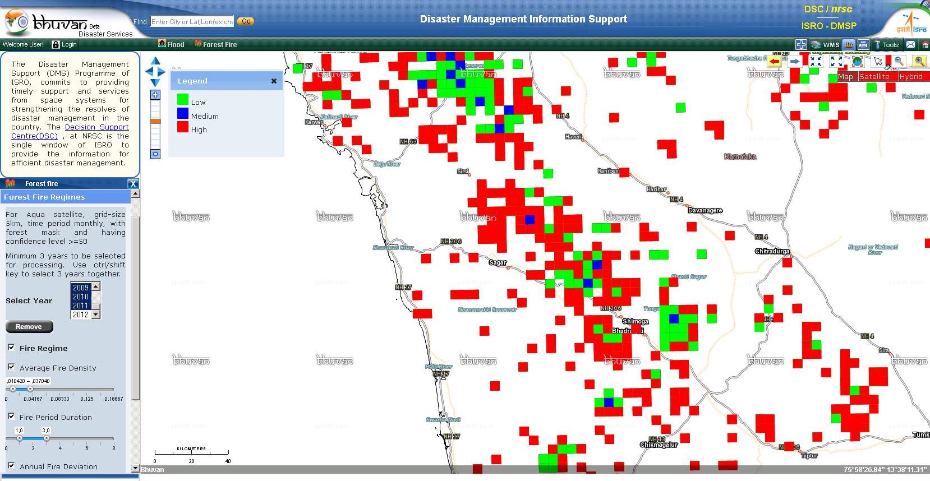Click the home icon in toolbar
The width and height of the screenshot is (930, 481).
click(926, 45)
